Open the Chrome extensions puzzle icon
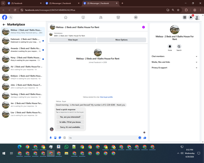204x163 pixels. (x=186, y=10)
